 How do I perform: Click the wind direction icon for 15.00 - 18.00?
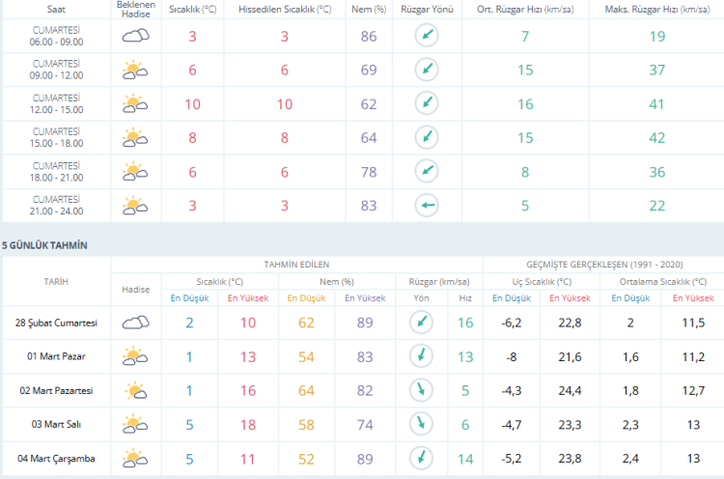426,137
